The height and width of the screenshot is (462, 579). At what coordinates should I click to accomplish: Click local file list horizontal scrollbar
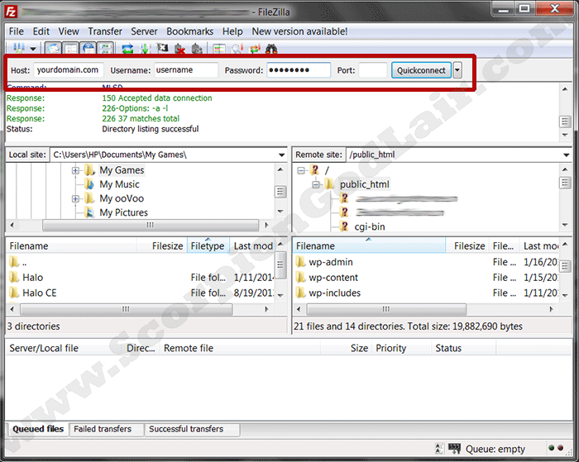(126, 309)
